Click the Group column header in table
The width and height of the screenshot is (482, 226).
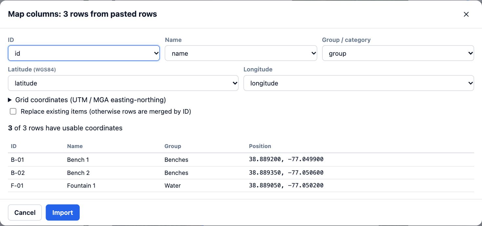point(173,146)
